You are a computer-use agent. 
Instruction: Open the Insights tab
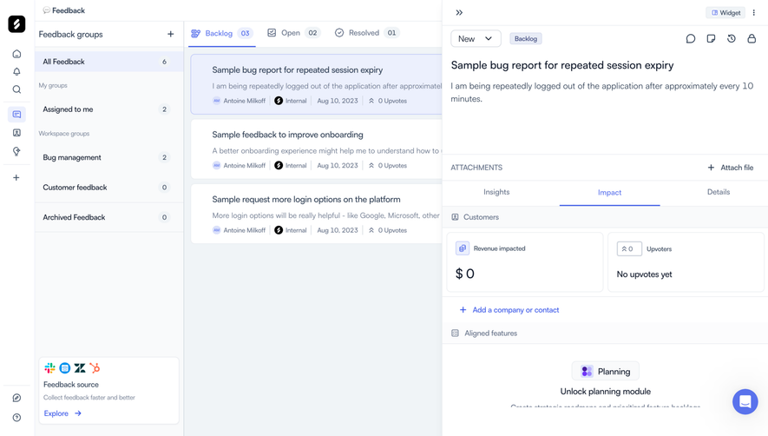pos(496,192)
